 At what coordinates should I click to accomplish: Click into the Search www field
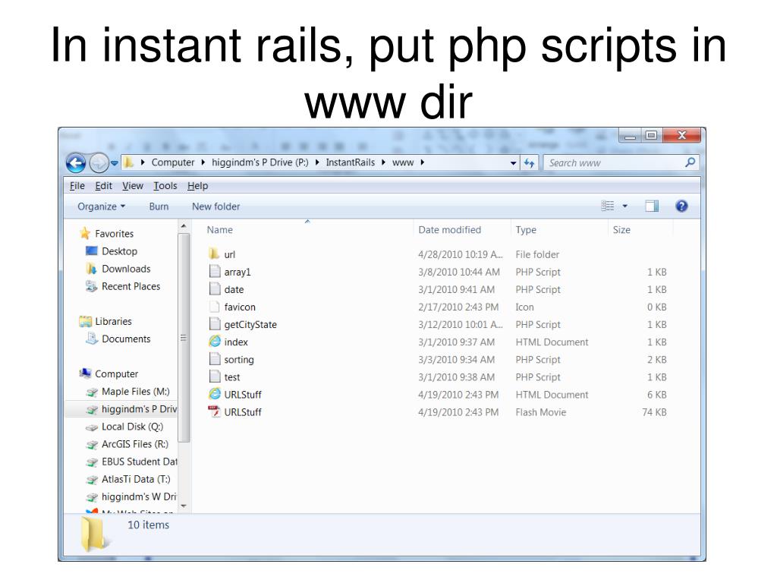(x=615, y=162)
